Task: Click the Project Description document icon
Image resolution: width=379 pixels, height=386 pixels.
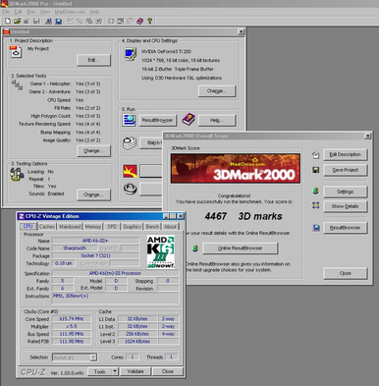Action: click(x=16, y=52)
